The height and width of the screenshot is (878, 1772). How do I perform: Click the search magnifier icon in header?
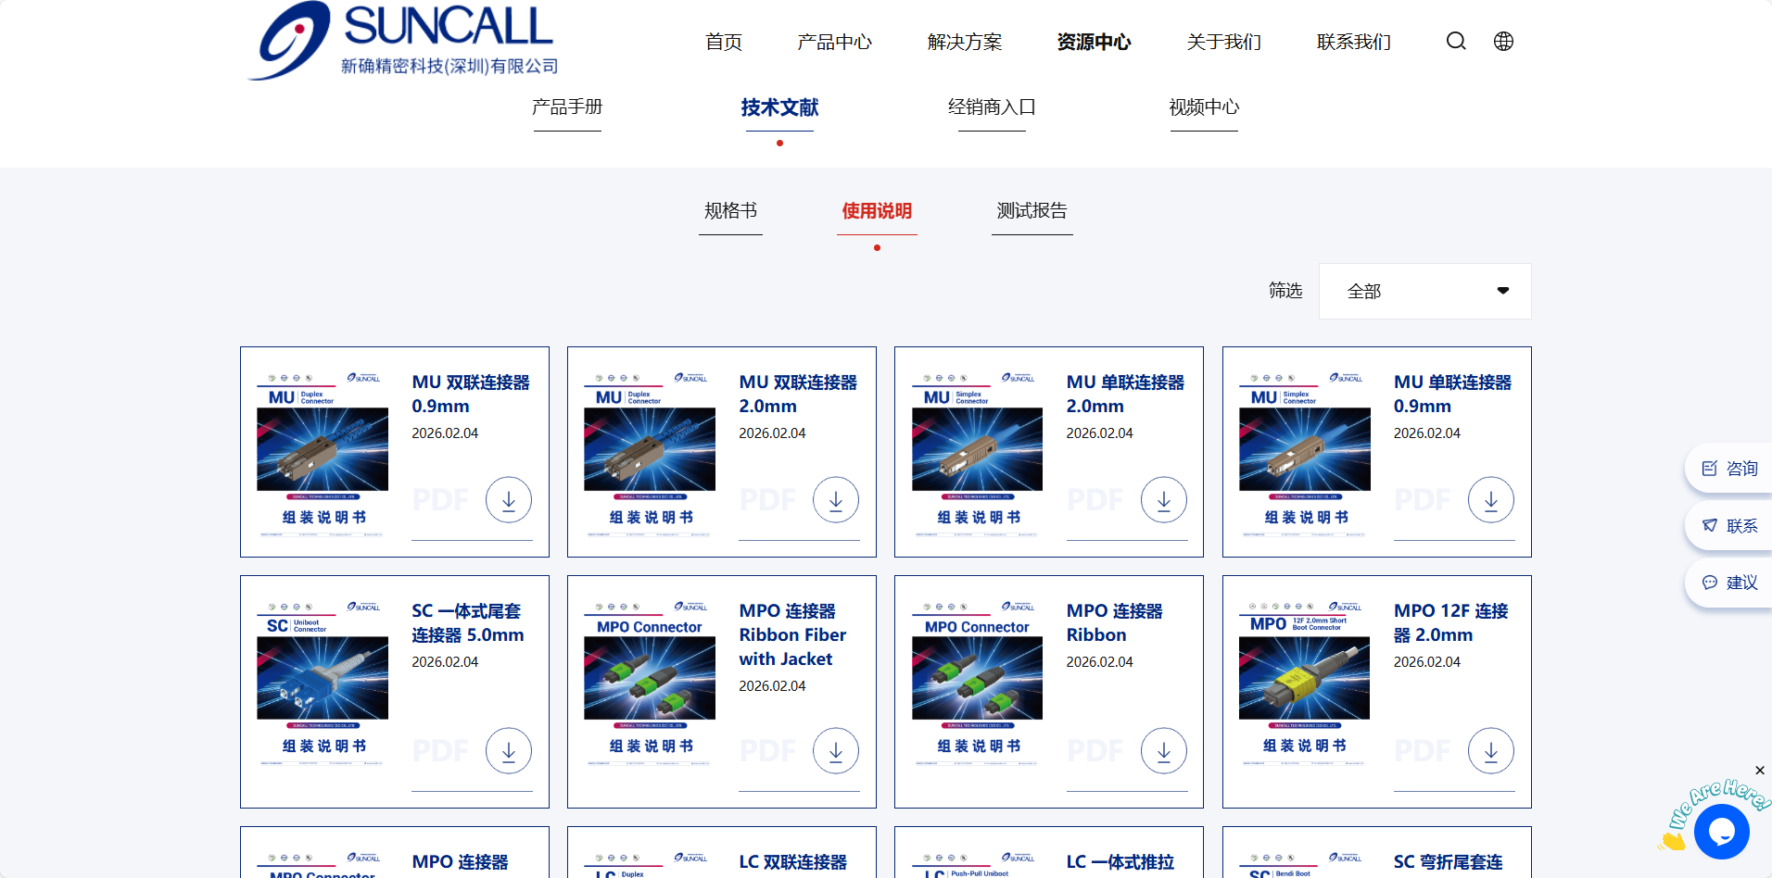pyautogui.click(x=1456, y=42)
